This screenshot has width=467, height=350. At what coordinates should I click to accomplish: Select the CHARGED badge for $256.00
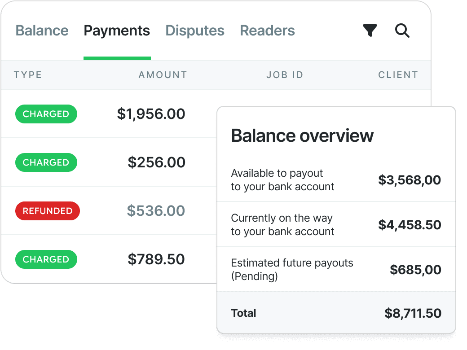46,162
